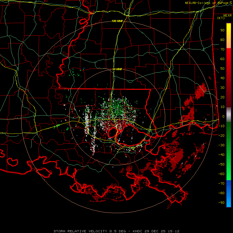
Task: Click the positive 50 scale value
Action: pos(222,69)
